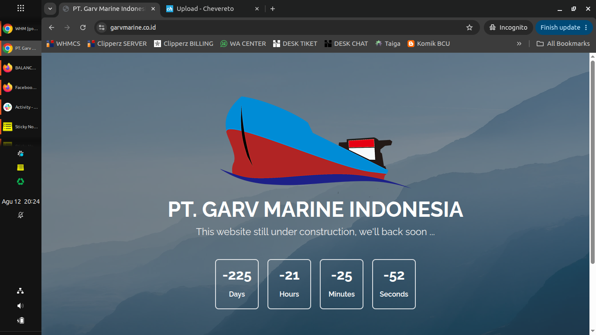Click the Hours countdown box
596x335 pixels.
point(289,284)
